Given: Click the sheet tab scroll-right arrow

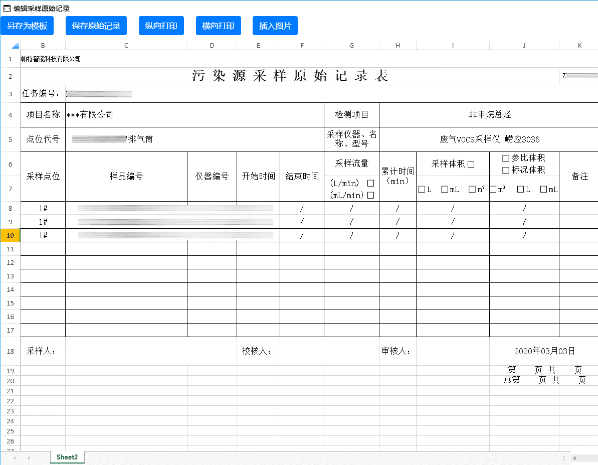Looking at the screenshot, I should [29, 458].
